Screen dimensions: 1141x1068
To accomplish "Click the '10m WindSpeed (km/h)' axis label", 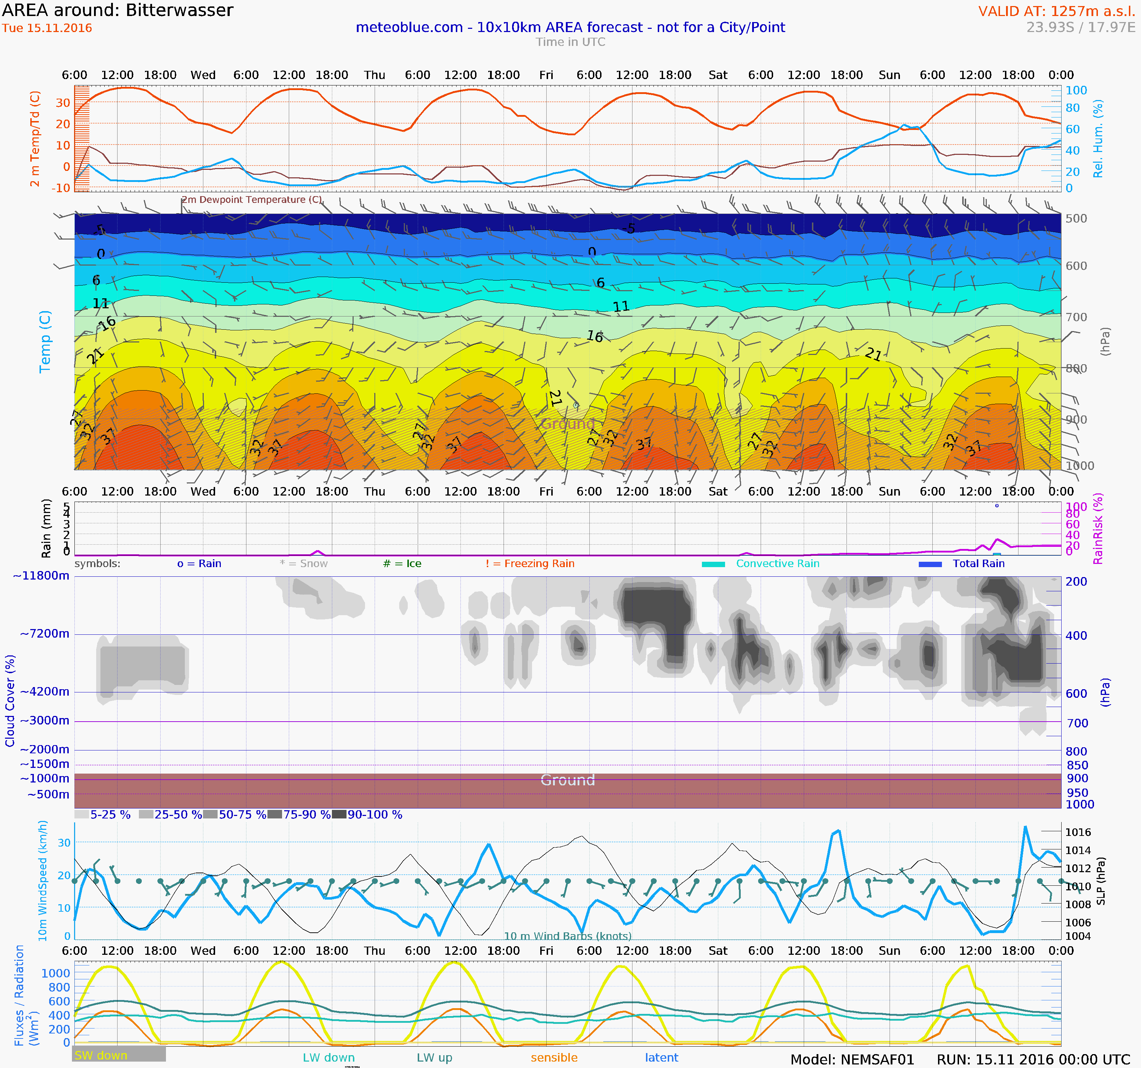I will pyautogui.click(x=42, y=881).
